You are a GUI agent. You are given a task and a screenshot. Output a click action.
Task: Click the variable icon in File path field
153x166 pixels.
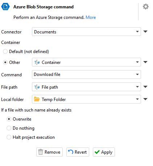tap(37, 87)
